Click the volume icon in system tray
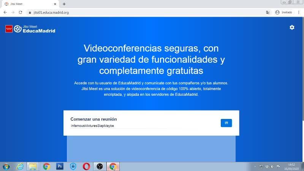Screen dimensions: 304x171 (272, 166)
